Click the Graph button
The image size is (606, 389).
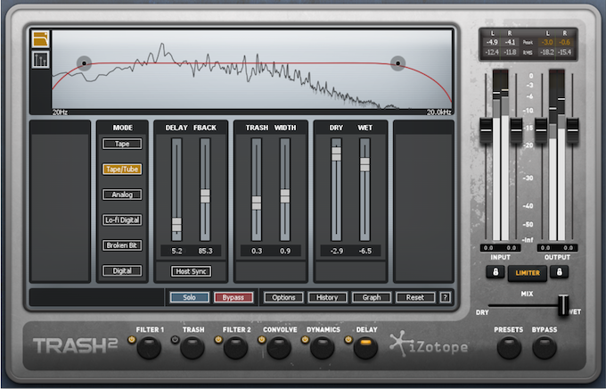point(372,297)
